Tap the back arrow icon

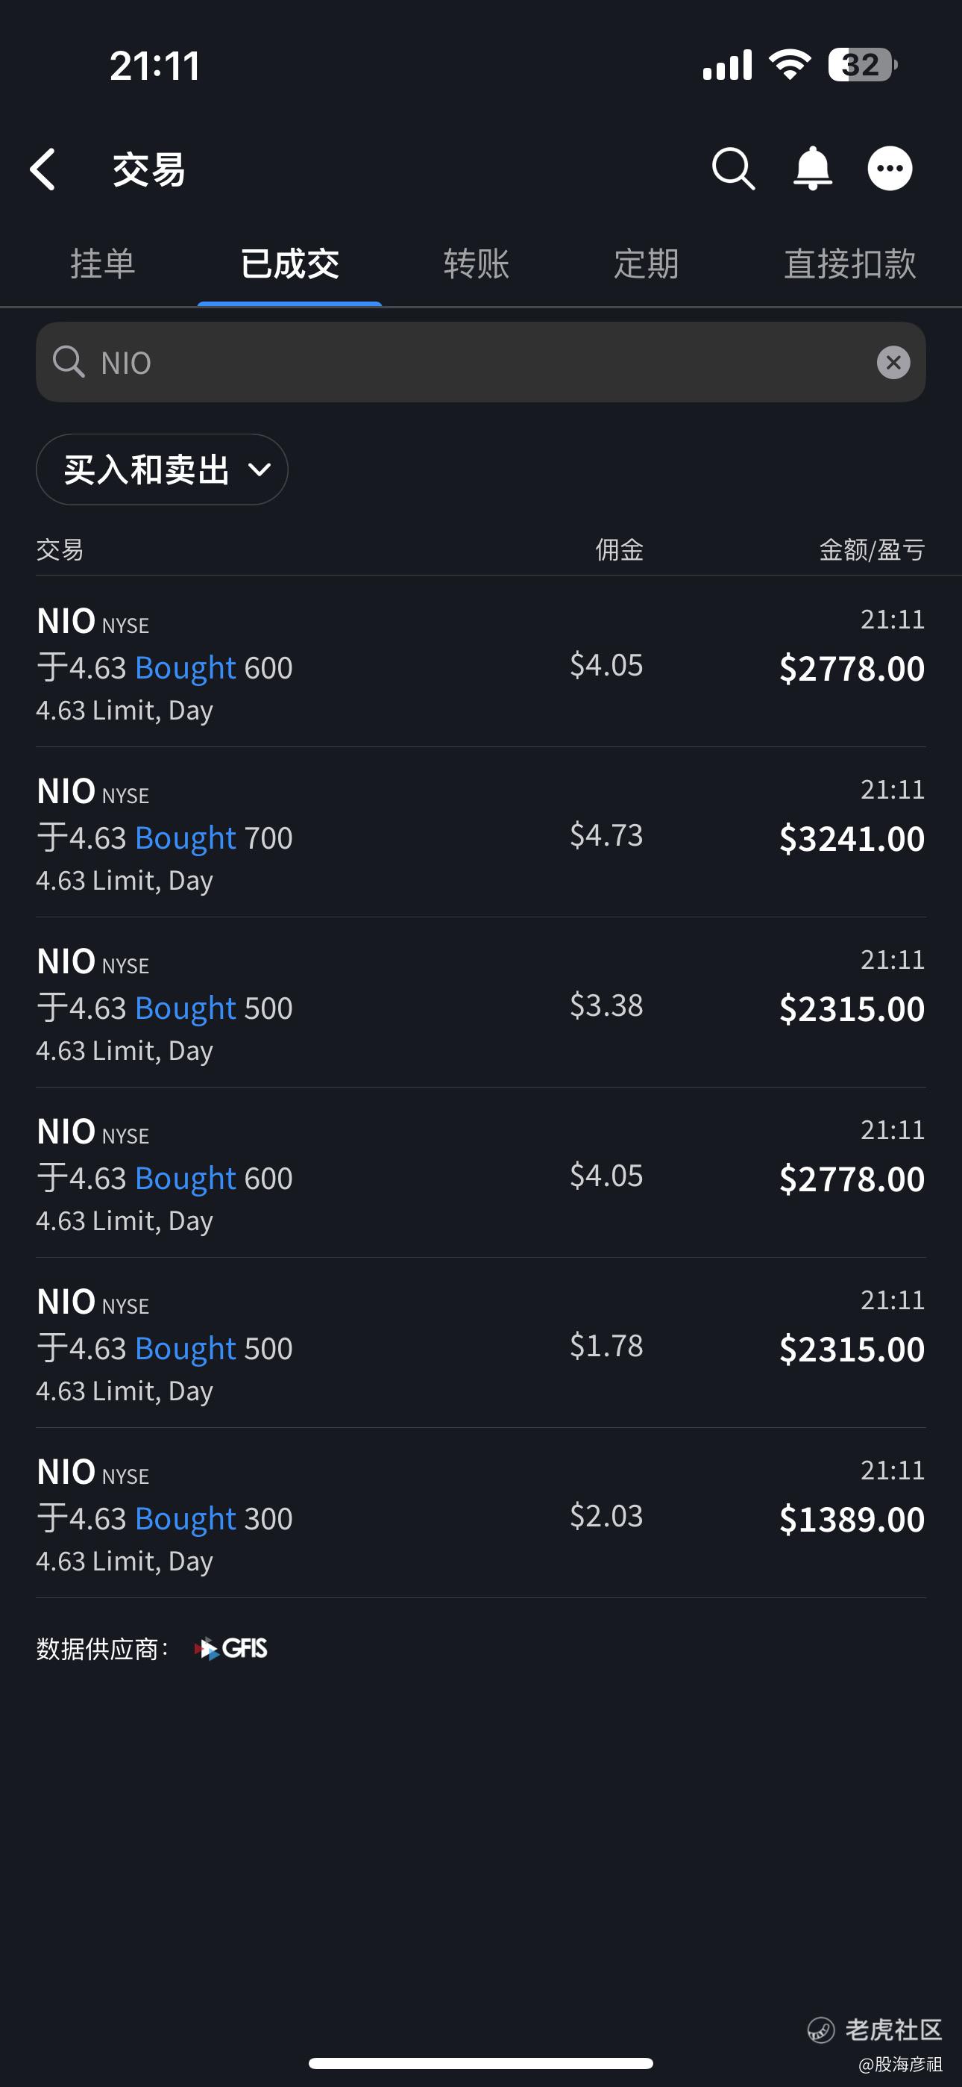click(x=43, y=169)
